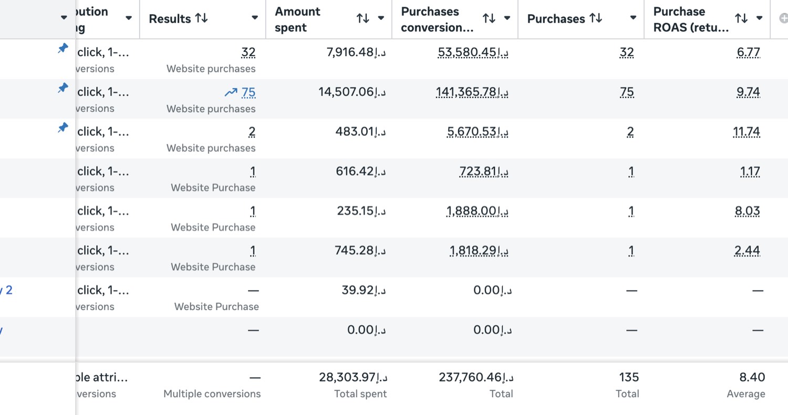Unpin the row with 483.01 amount spent
This screenshot has height=415, width=788.
63,127
